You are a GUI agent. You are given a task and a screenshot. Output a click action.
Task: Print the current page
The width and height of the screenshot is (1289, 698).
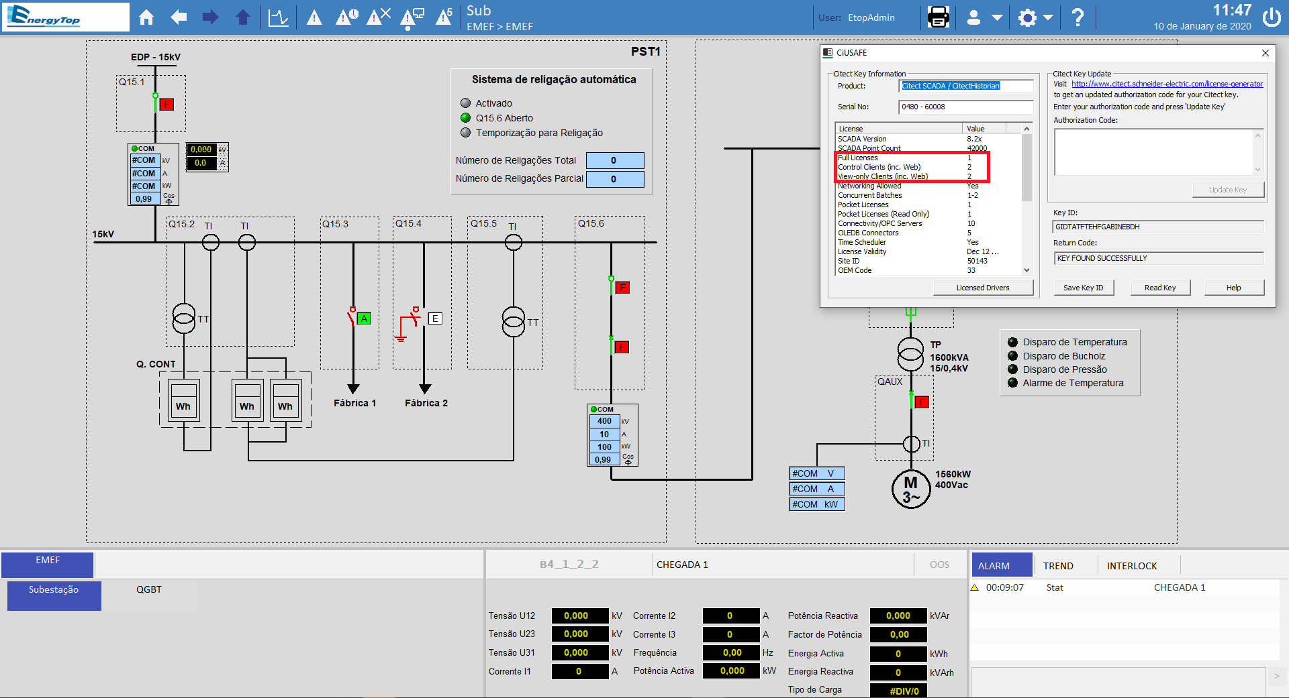939,17
